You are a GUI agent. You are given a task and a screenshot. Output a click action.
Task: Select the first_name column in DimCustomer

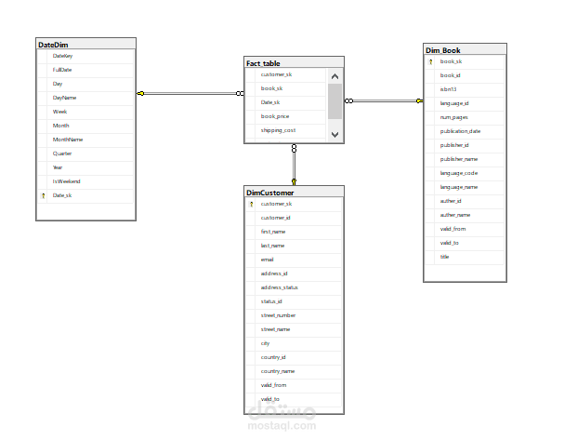click(294, 232)
